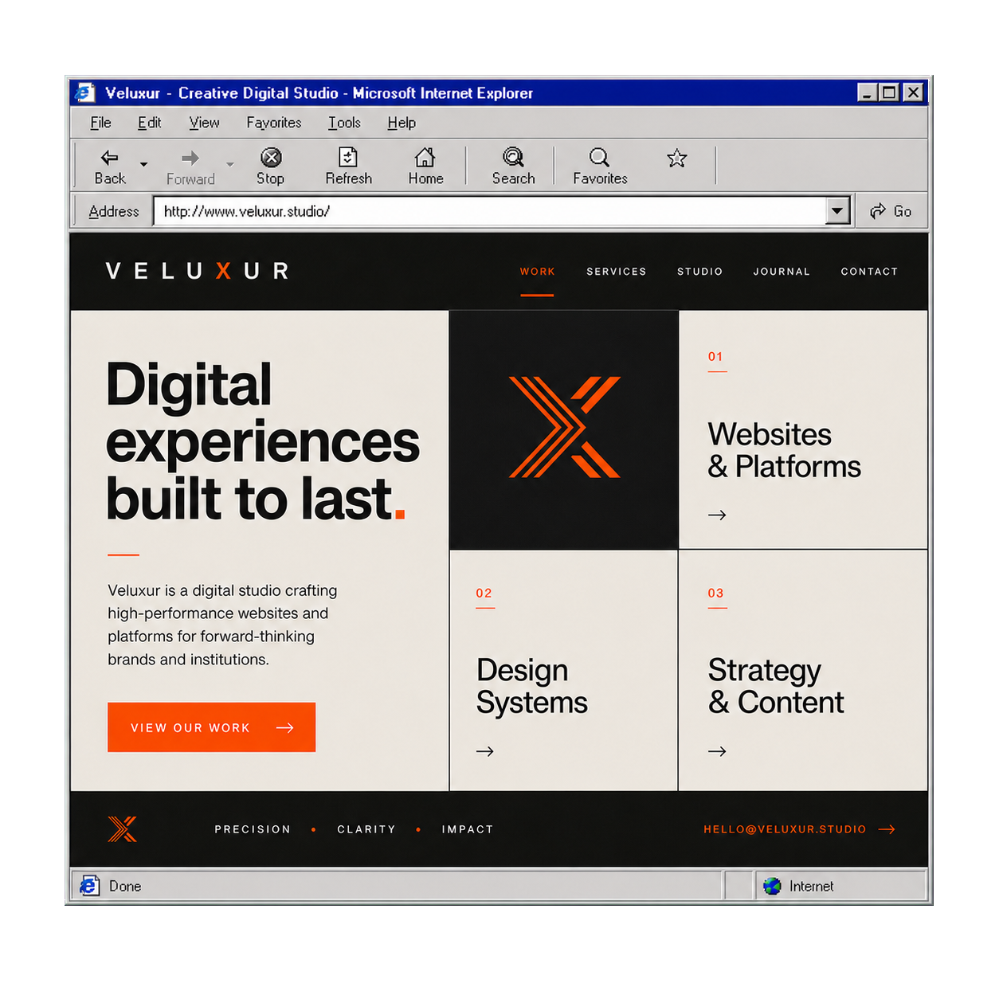Click arrow next to hello@veluxur.studio

pyautogui.click(x=887, y=829)
